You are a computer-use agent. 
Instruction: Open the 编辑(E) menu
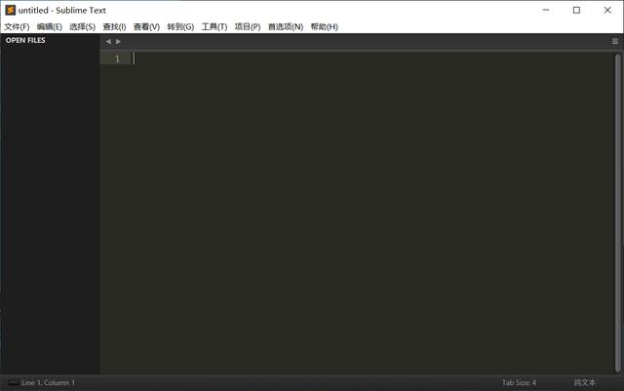click(50, 26)
